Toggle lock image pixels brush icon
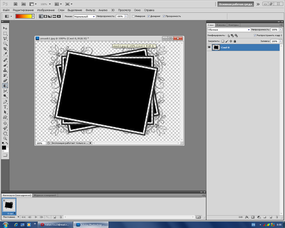This screenshot has width=285, height=228. pos(227,41)
